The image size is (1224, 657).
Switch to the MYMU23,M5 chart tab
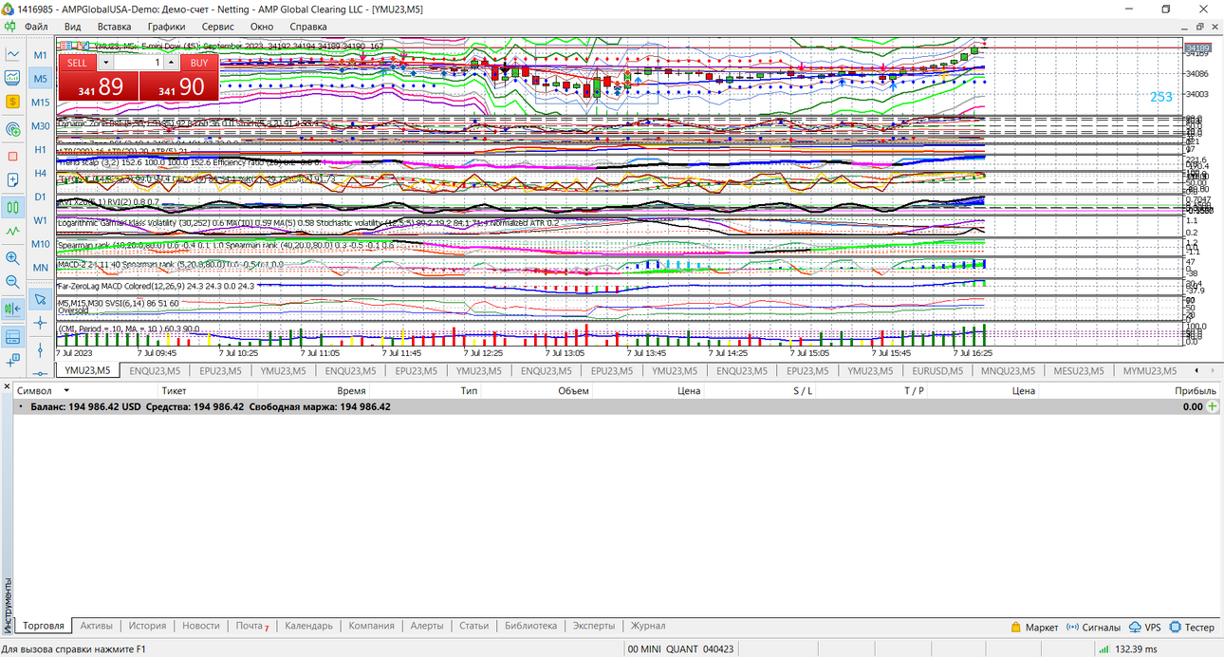tap(1150, 371)
